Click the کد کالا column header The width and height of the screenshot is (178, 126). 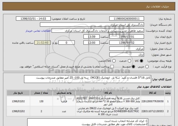click(153, 93)
